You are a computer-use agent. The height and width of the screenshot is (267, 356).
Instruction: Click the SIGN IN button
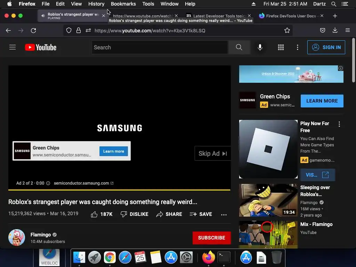click(326, 47)
